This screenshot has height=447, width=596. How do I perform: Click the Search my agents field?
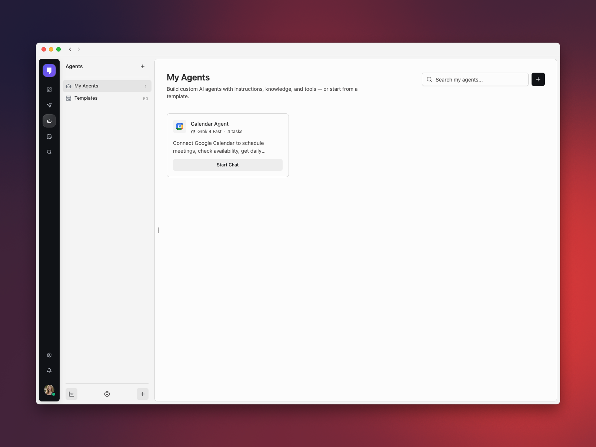pos(475,79)
